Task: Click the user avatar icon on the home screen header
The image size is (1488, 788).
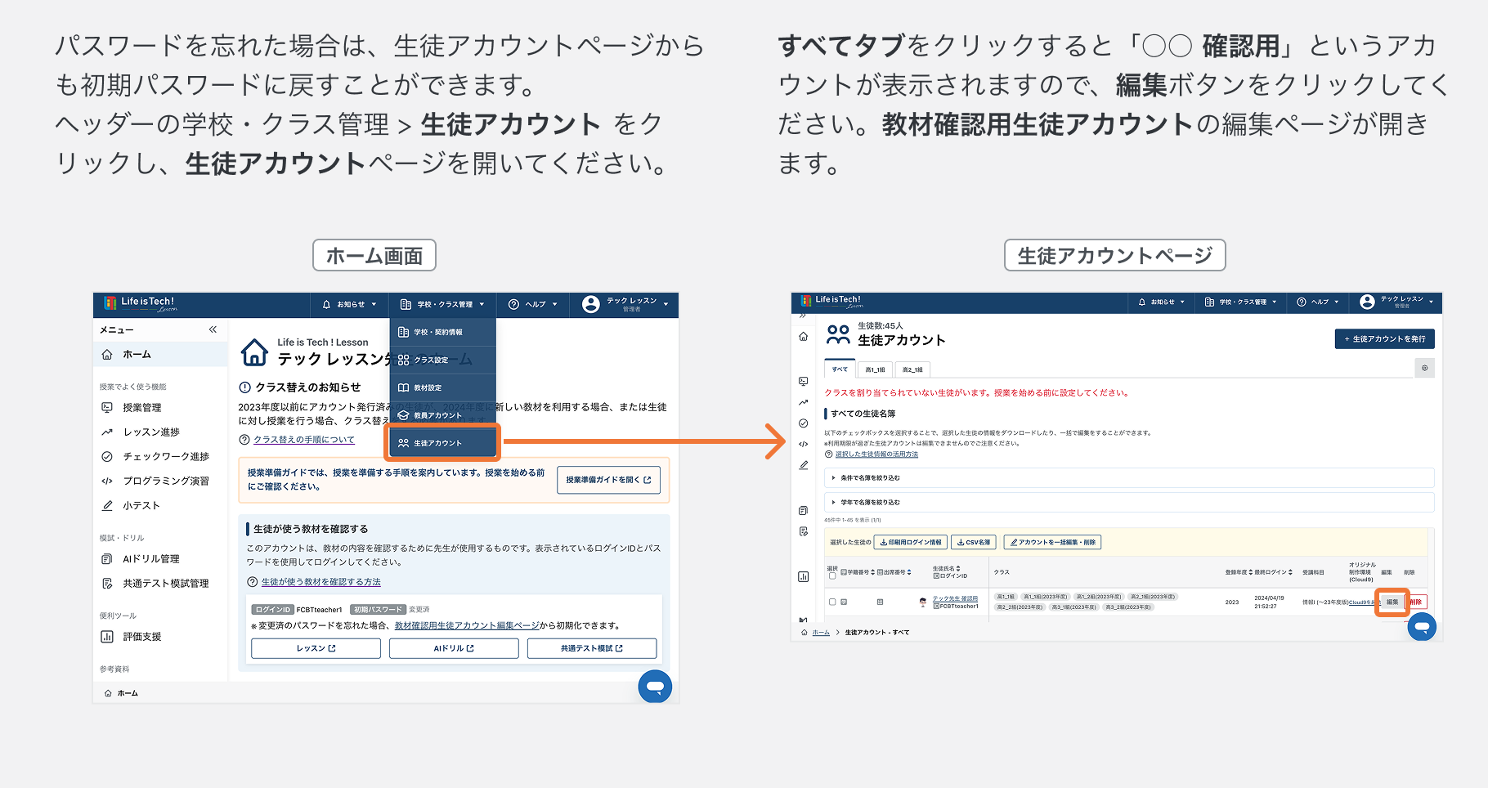Action: (x=591, y=304)
